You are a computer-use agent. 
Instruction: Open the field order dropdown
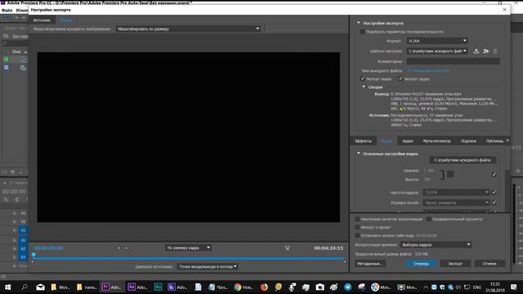(456, 203)
